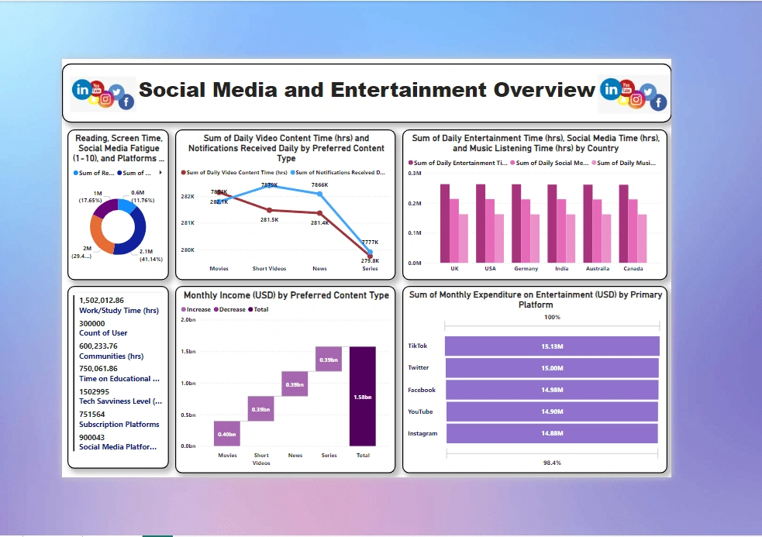Click the Twitter icon left of the title
The width and height of the screenshot is (762, 537).
[116, 91]
